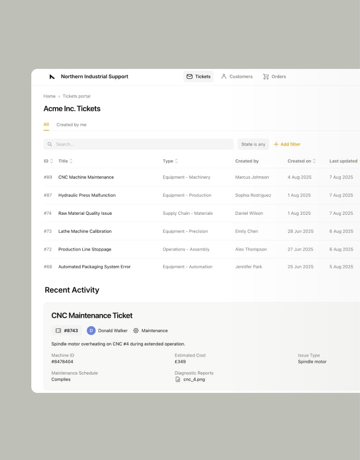Screen dimensions: 360x460
Task: Sort tickets by the Type column
Action: (170, 161)
